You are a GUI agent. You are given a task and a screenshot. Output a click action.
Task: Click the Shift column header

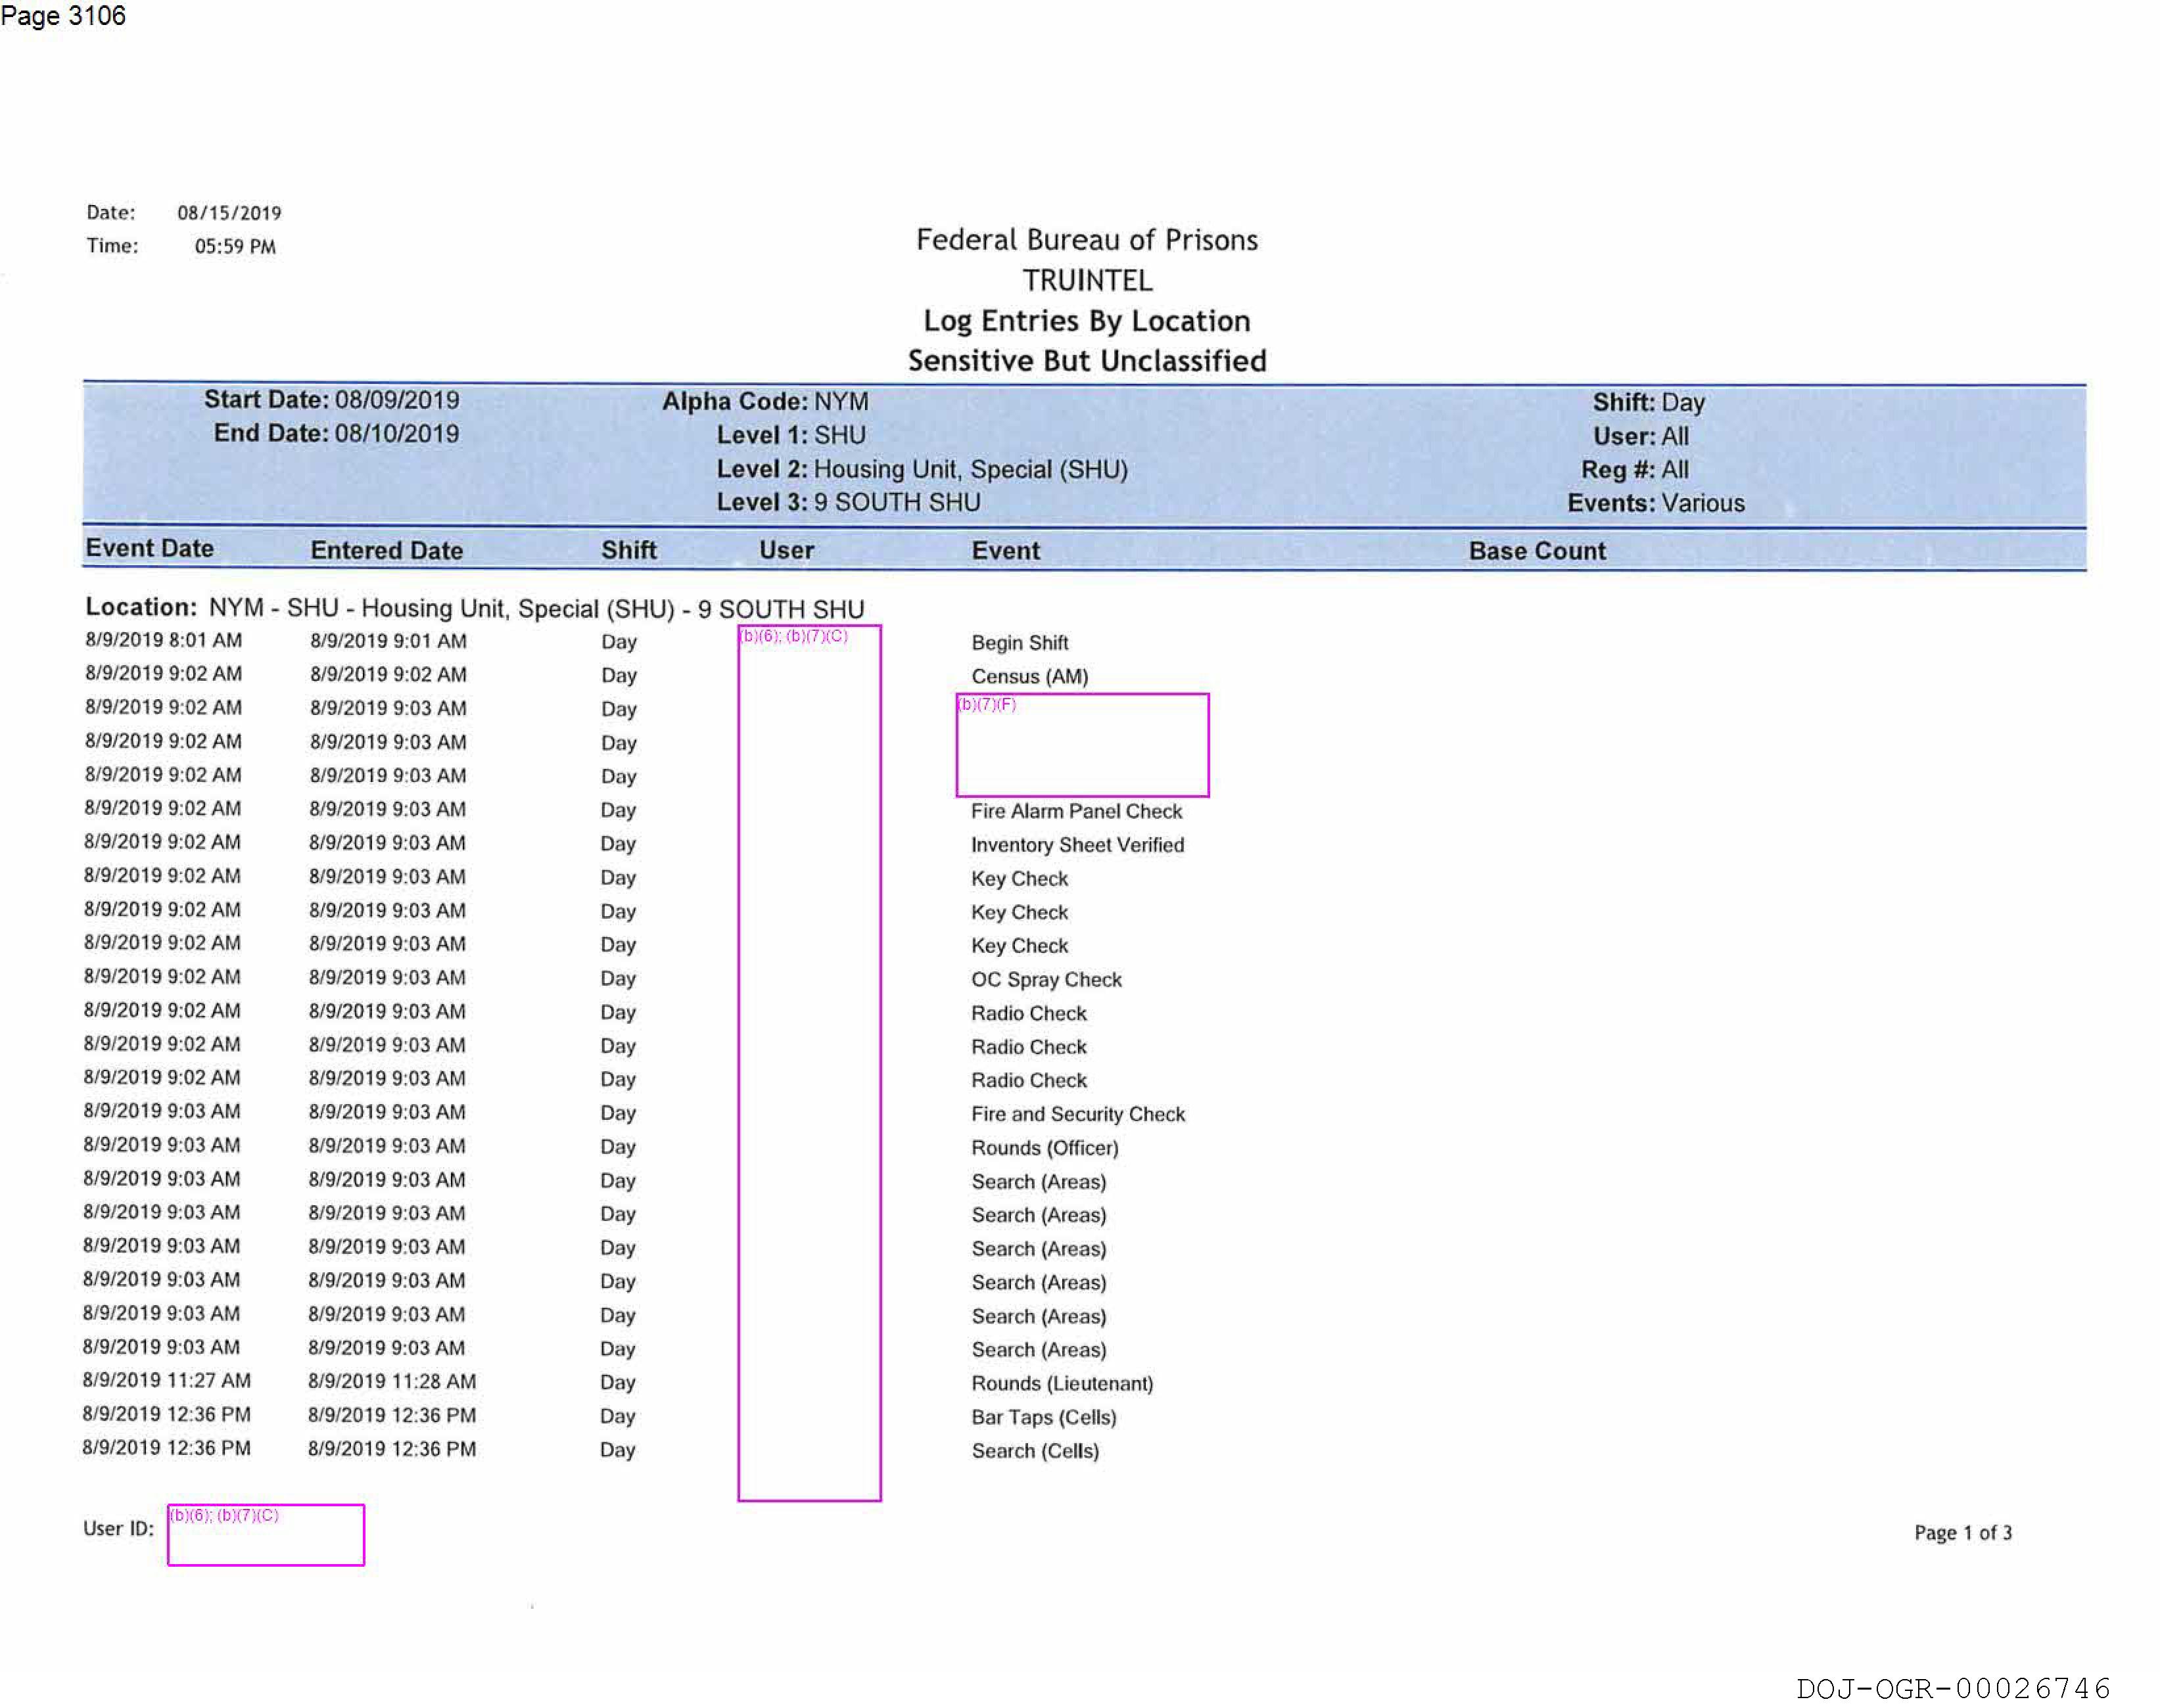coord(628,550)
